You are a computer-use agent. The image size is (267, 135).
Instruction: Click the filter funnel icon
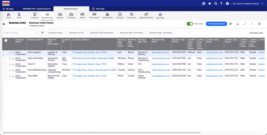coord(43,33)
